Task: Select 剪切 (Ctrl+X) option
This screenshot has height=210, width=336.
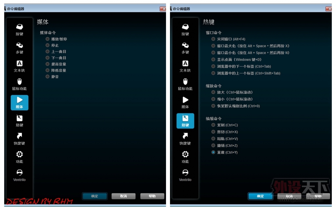Action: point(213,132)
